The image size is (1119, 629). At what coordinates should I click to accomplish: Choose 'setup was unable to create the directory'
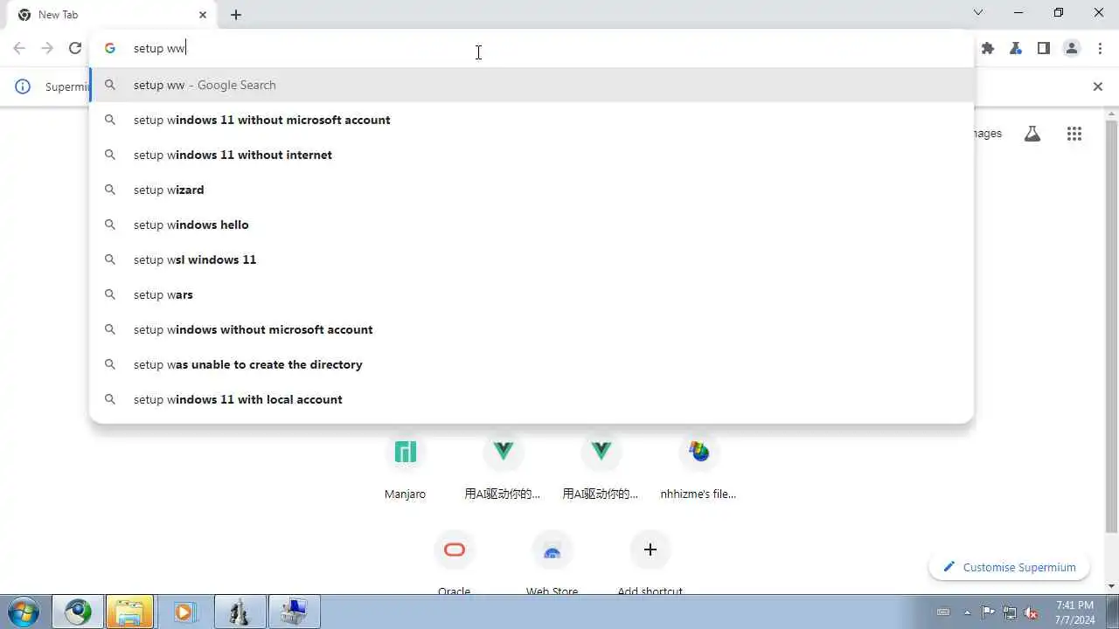(x=532, y=364)
